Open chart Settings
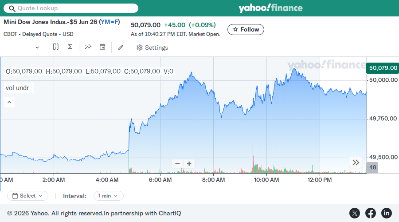This screenshot has width=399, height=222. [152, 48]
